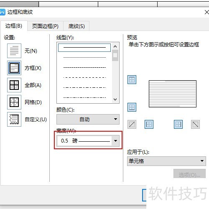Toggle the right border preview button
The height and width of the screenshot is (209, 209).
click(x=178, y=124)
